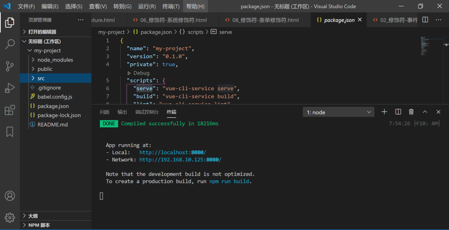Open the 查看(V) menu
The height and width of the screenshot is (230, 449).
[x=98, y=6]
